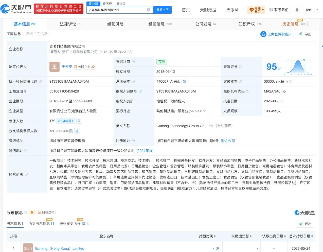
Task: Open branch insured persons chart icon
Action: tap(77, 131)
